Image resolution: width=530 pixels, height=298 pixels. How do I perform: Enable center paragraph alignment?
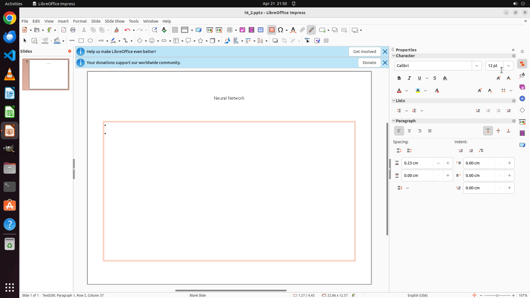point(409,131)
